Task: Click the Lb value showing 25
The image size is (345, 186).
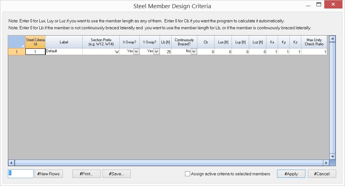Action: [165, 51]
